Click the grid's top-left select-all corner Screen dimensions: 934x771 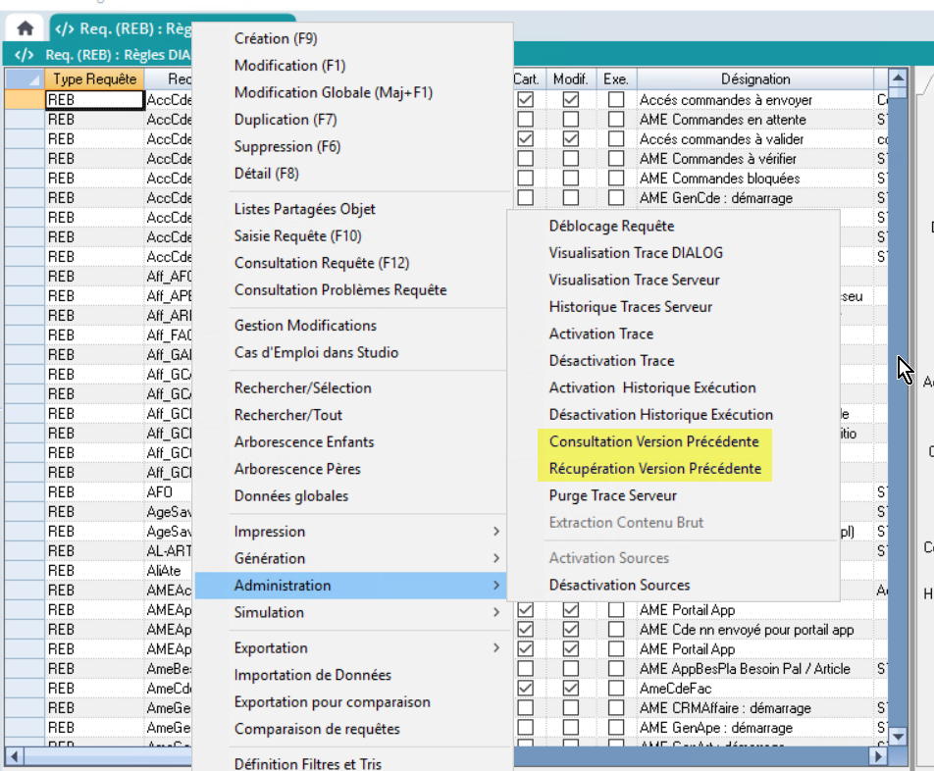pyautogui.click(x=24, y=78)
